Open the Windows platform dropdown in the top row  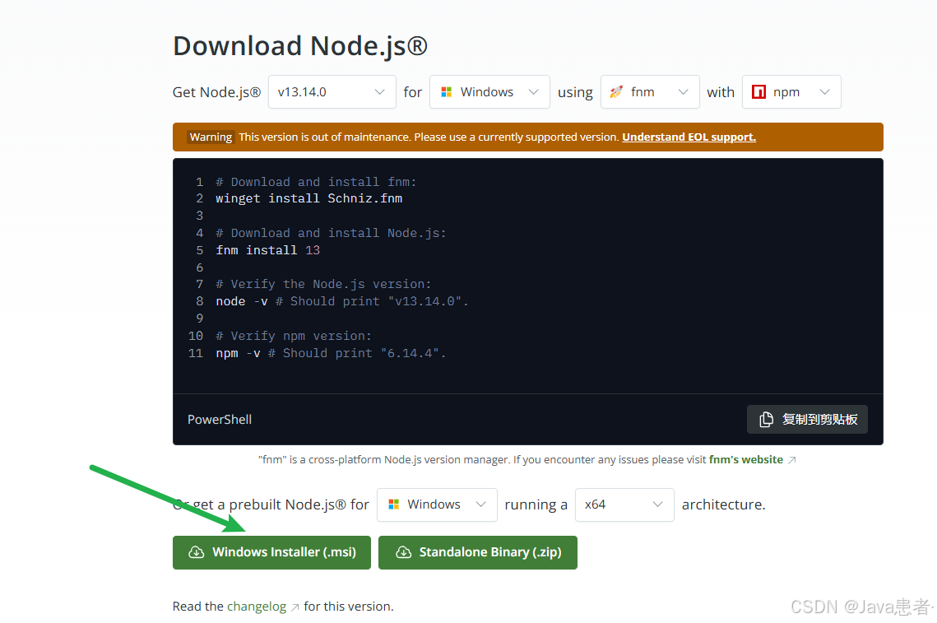coord(489,92)
